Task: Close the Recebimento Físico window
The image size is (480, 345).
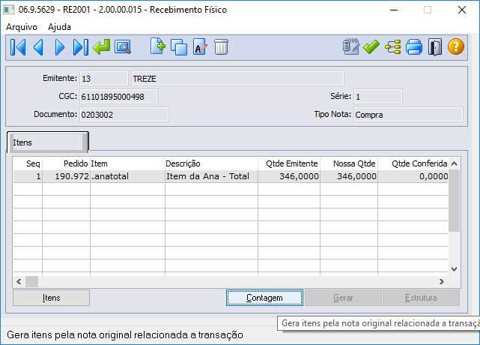Action: click(x=461, y=10)
